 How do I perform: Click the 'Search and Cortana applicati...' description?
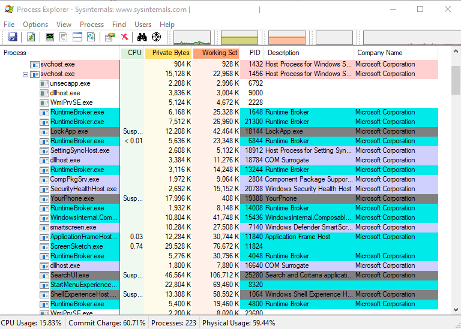309,275
